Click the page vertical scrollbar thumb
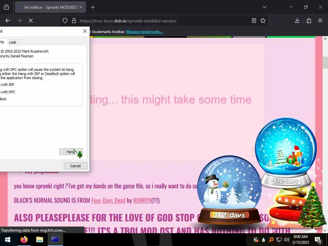 click(x=325, y=62)
